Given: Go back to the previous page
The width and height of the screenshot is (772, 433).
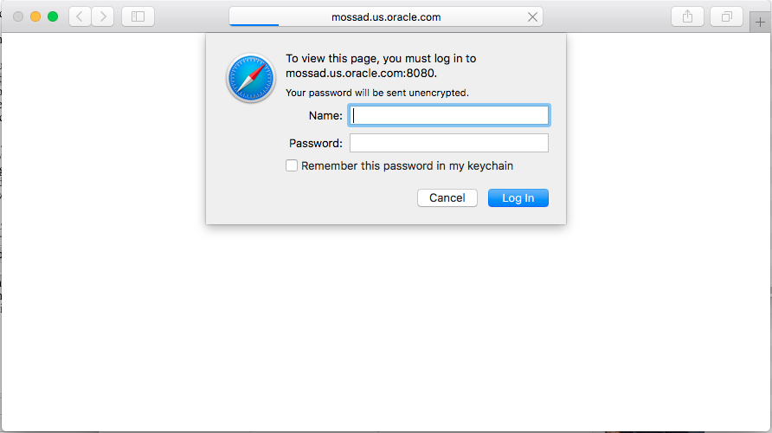Looking at the screenshot, I should click(x=80, y=16).
